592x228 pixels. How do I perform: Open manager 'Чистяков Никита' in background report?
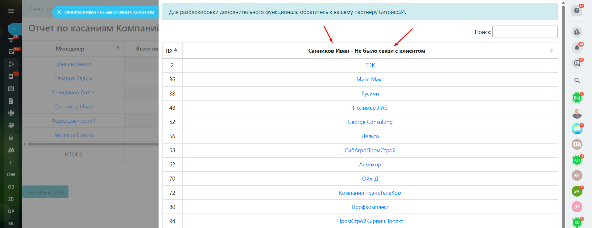73,135
